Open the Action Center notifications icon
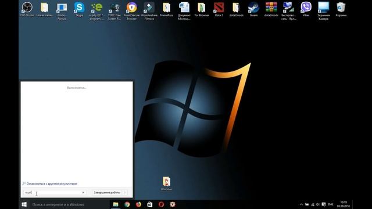 point(324,204)
